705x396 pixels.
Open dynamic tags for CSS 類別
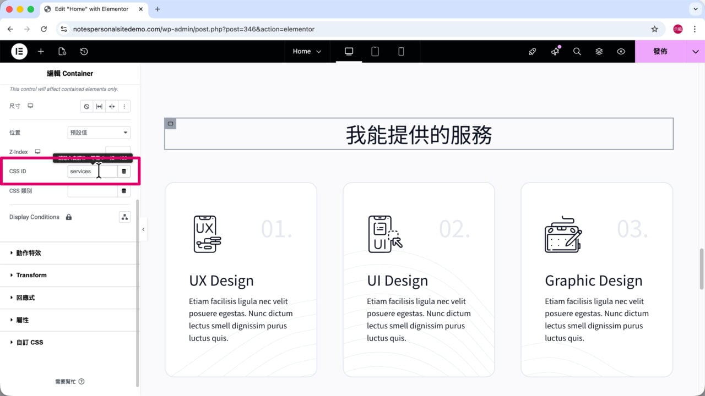(x=124, y=191)
